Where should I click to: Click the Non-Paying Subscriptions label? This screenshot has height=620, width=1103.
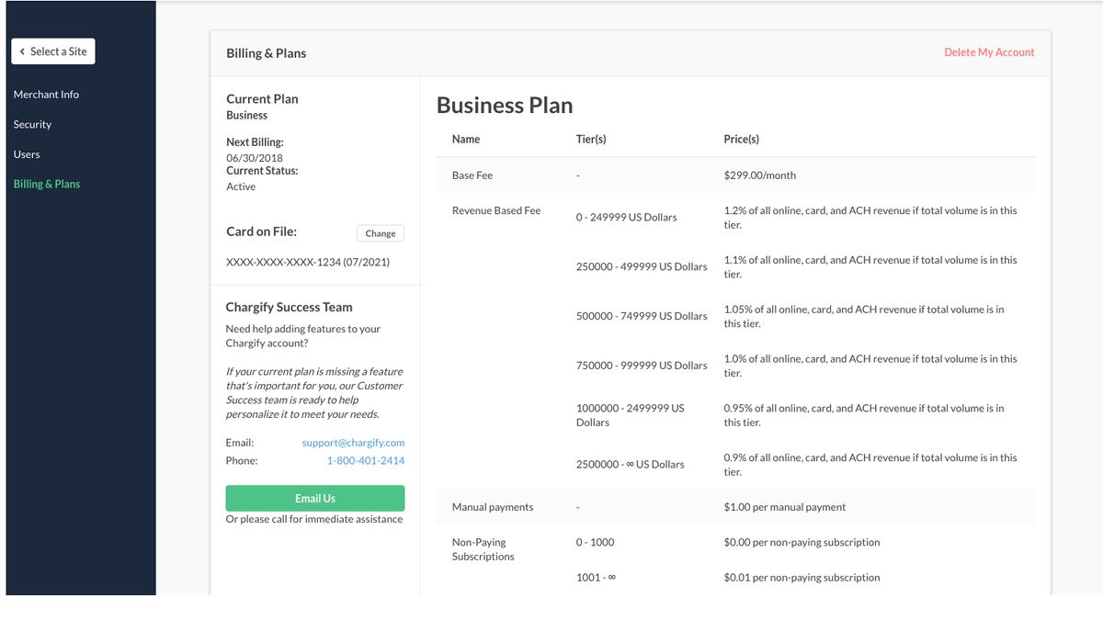pyautogui.click(x=483, y=549)
